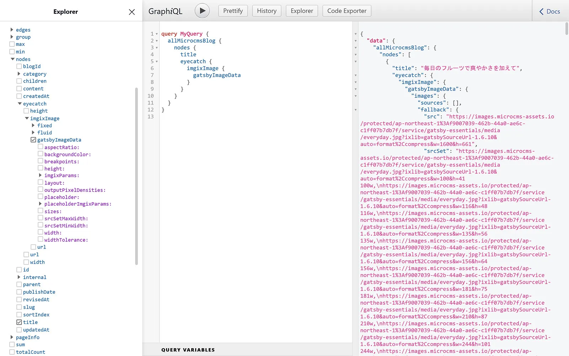Uncheck the gatsbyImageData field
569x356 pixels.
(x=33, y=140)
